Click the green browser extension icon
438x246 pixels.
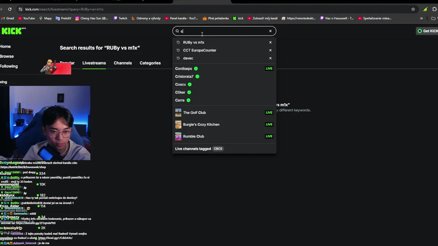pyautogui.click(x=425, y=9)
